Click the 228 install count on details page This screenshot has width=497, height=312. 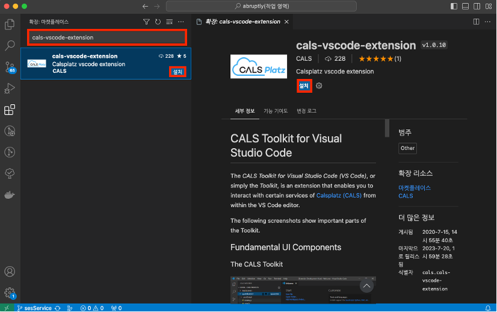tap(335, 58)
